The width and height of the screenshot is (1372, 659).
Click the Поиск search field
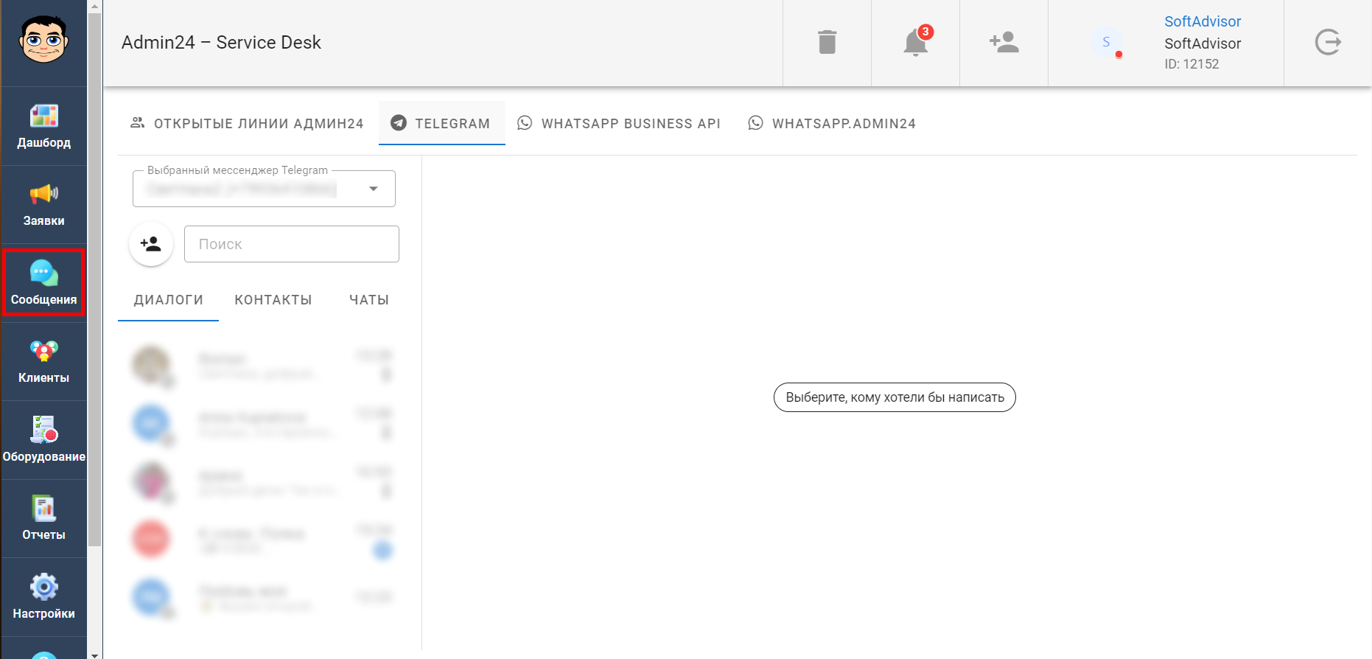pyautogui.click(x=292, y=244)
